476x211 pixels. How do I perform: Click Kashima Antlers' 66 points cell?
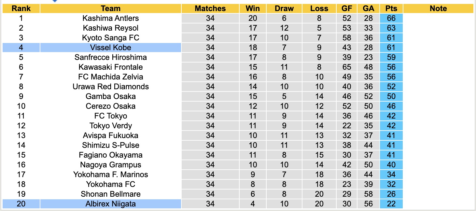391,18
